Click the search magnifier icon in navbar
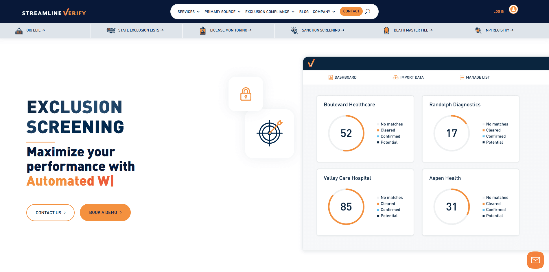Screen dimensions: 549x272 [x=367, y=12]
